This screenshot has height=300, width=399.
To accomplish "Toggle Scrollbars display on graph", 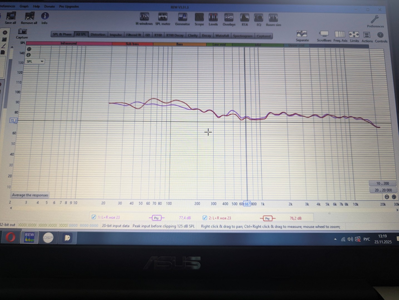I will tap(324, 35).
